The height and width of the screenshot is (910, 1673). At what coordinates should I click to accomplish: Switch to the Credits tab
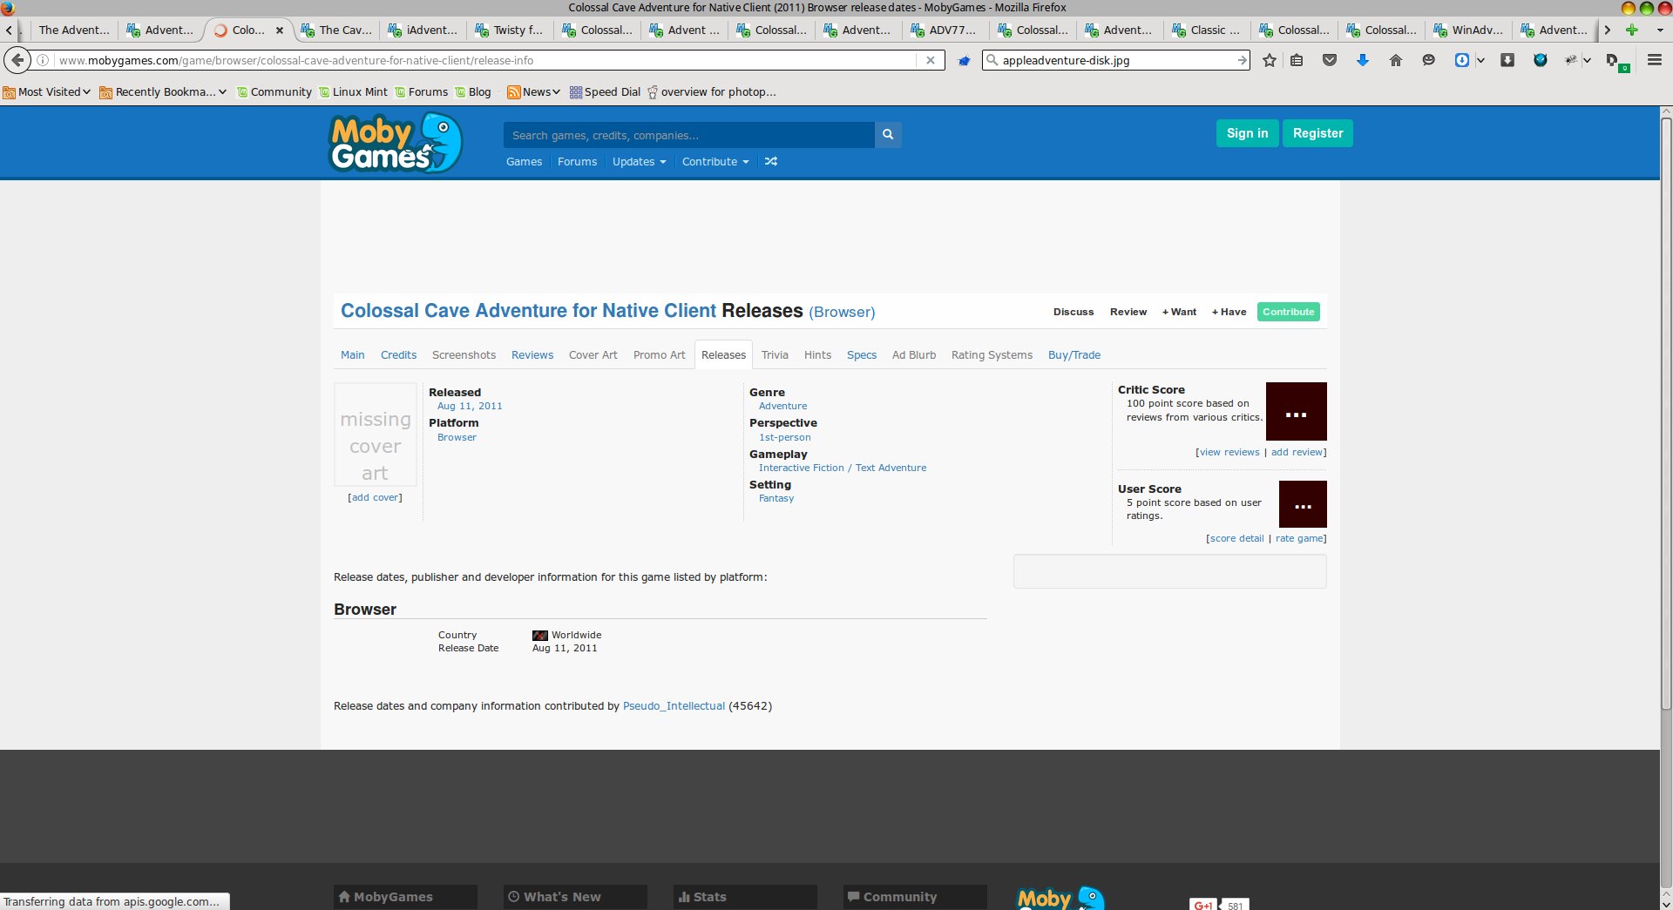(x=398, y=354)
